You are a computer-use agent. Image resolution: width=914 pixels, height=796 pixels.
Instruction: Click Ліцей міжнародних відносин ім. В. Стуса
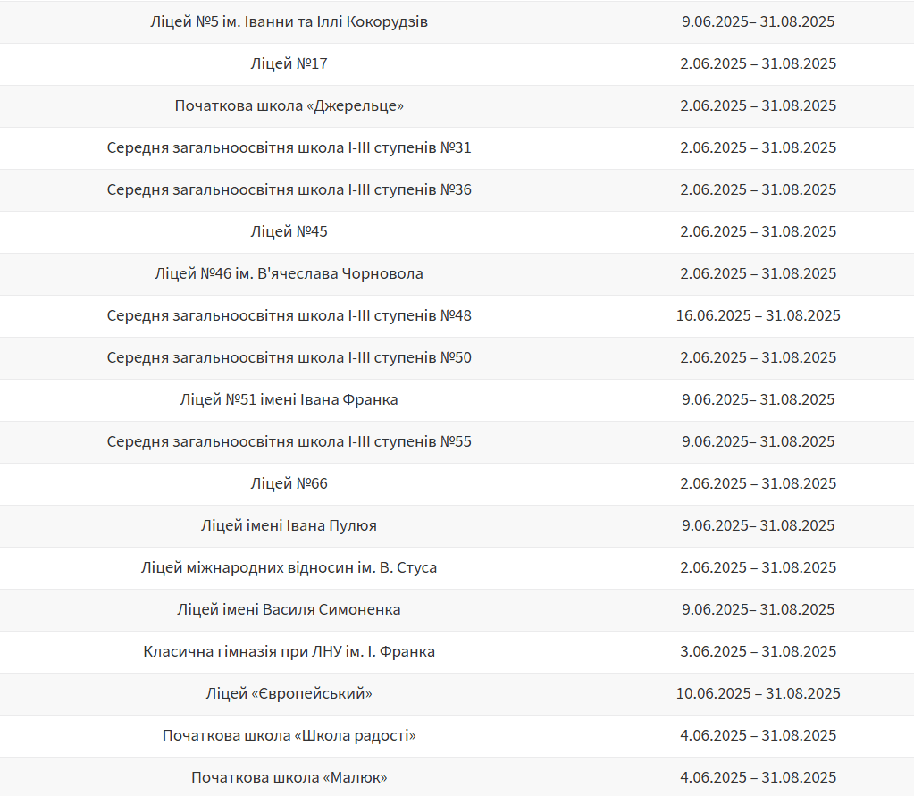click(x=289, y=567)
